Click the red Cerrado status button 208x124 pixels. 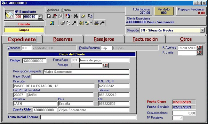click(24, 24)
